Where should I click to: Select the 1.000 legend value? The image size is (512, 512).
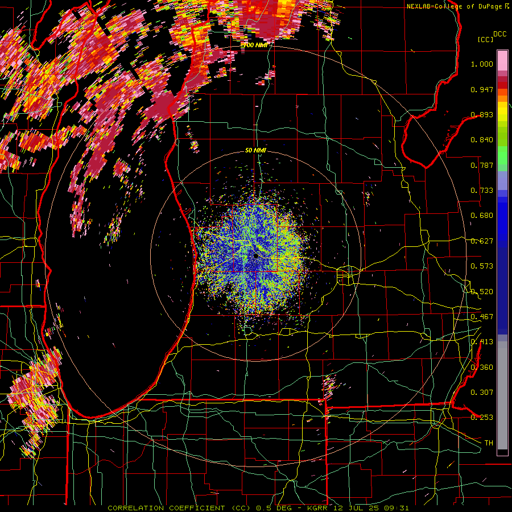coord(482,64)
